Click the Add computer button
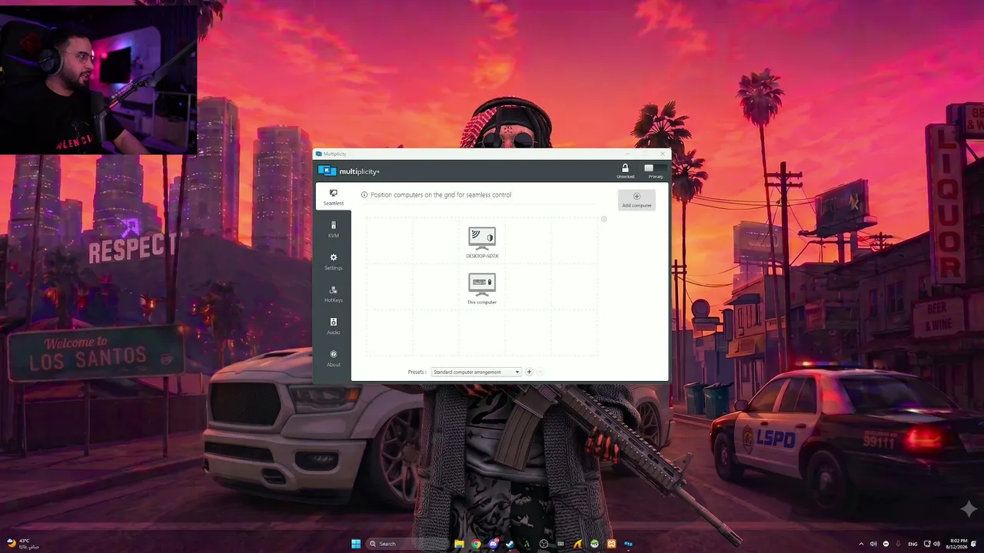Viewport: 984px width, 553px height. (x=637, y=200)
